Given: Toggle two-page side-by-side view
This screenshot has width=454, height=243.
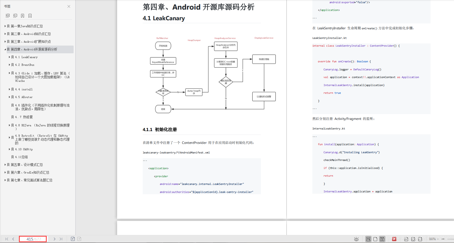Looking at the screenshot, I should tap(382, 239).
